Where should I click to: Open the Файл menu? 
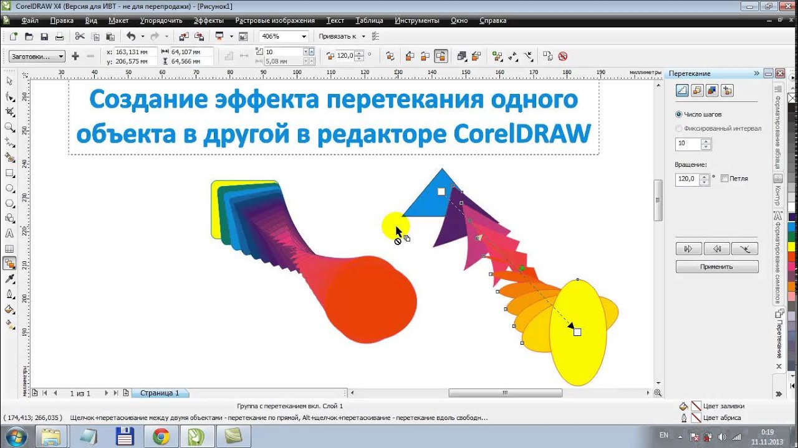coord(29,21)
